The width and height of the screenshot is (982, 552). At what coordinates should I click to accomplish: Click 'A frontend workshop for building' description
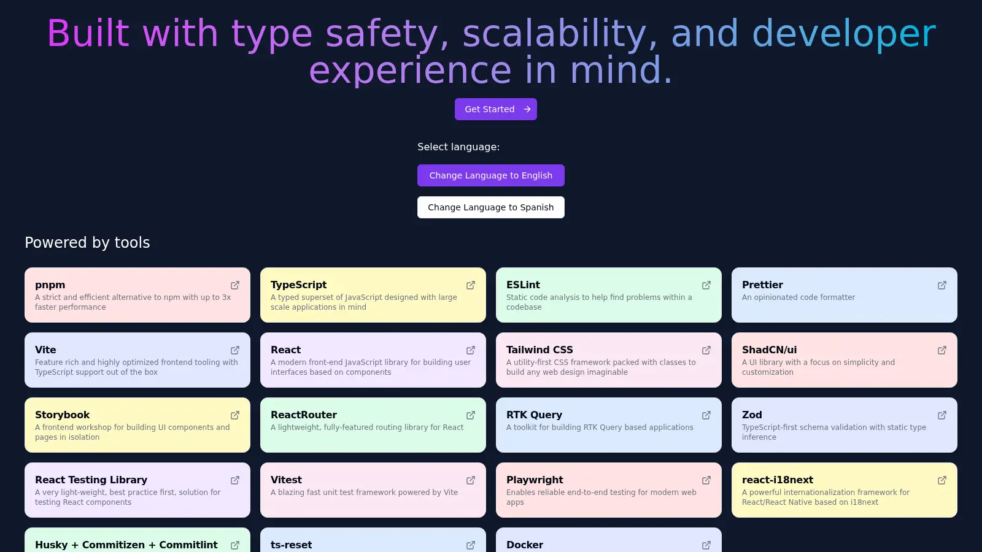[x=133, y=432]
